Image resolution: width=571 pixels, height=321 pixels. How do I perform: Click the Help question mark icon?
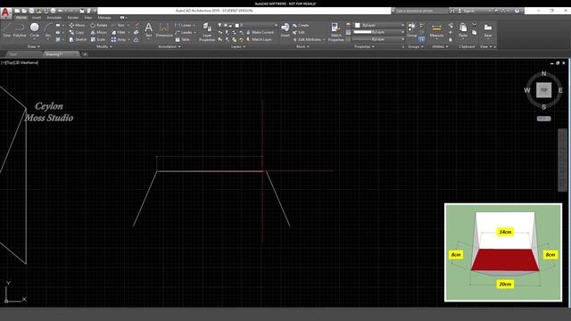[x=517, y=11]
